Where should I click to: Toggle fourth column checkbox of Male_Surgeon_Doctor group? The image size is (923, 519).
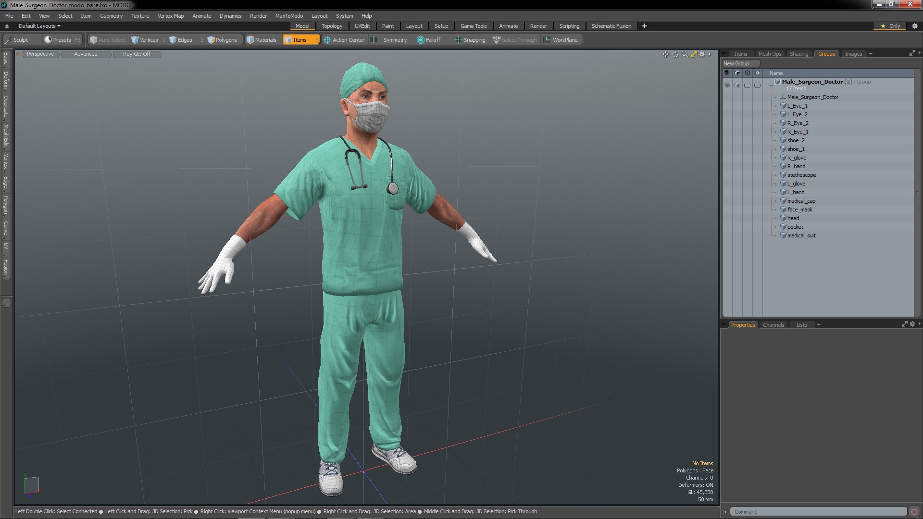click(x=757, y=85)
